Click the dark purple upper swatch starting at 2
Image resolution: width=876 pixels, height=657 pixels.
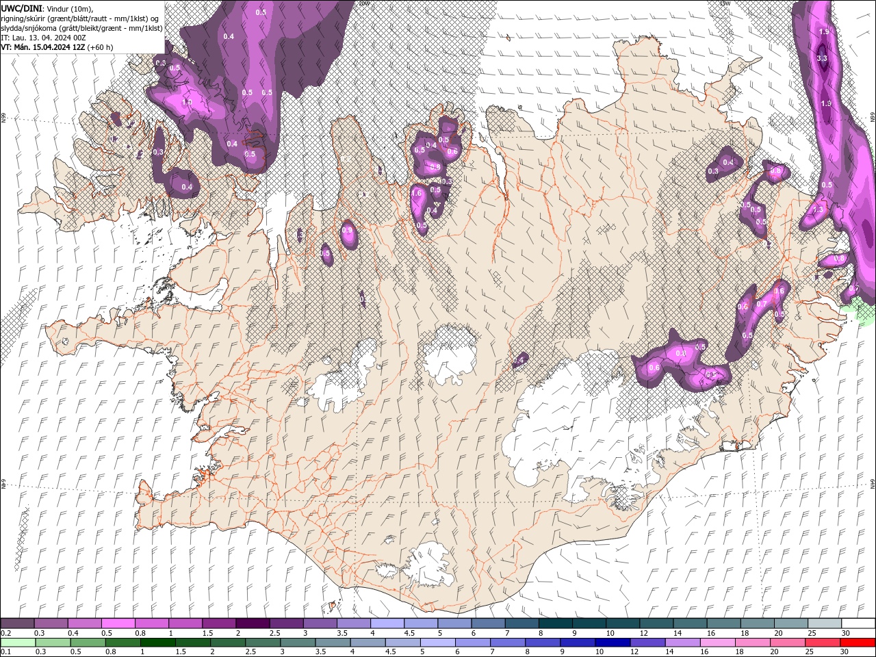tap(253, 623)
